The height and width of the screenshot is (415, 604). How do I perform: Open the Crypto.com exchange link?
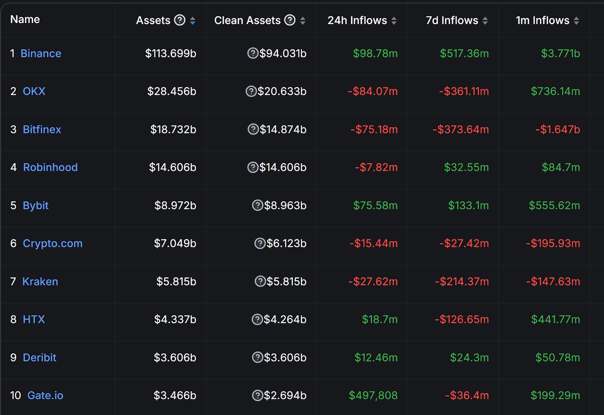pyautogui.click(x=53, y=244)
